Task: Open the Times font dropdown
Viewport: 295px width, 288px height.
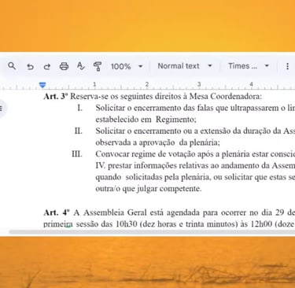Action: [x=249, y=66]
